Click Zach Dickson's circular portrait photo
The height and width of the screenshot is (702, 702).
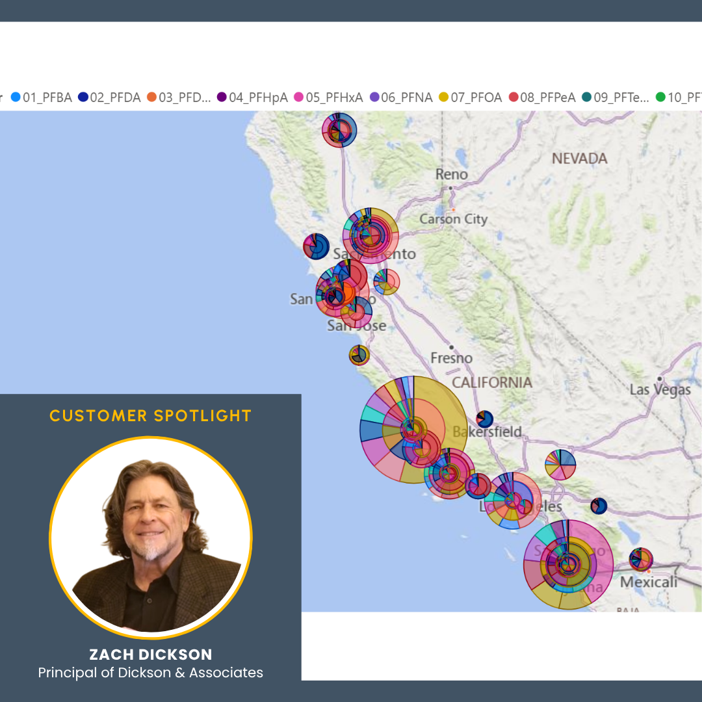pyautogui.click(x=150, y=538)
